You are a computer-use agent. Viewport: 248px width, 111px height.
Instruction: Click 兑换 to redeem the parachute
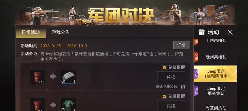point(171,77)
